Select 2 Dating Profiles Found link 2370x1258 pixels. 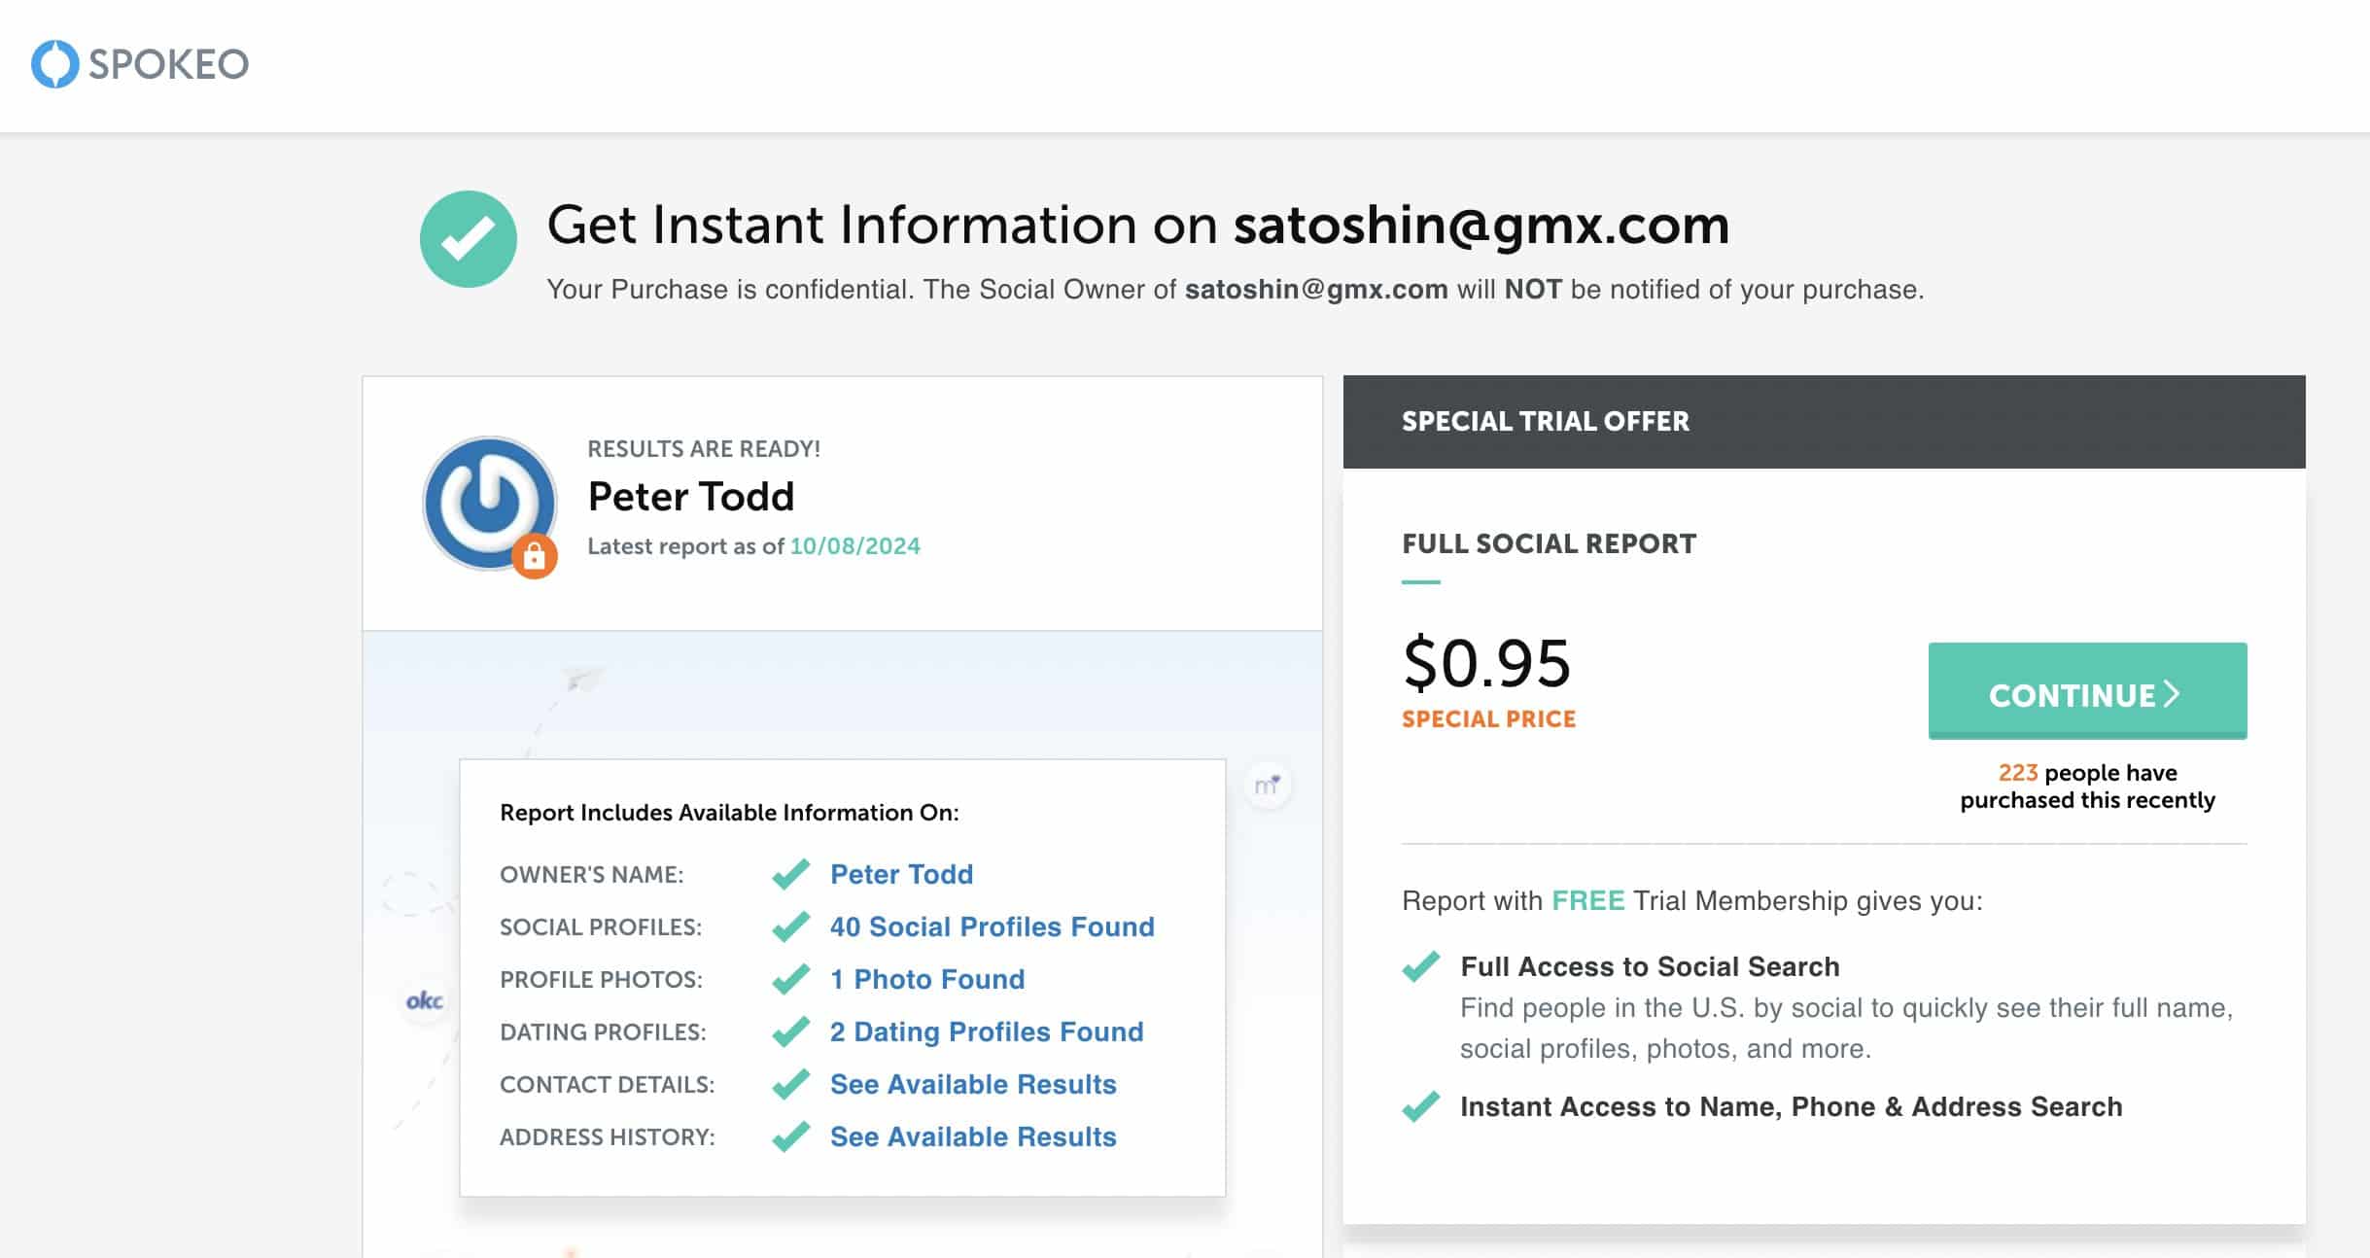click(986, 1031)
